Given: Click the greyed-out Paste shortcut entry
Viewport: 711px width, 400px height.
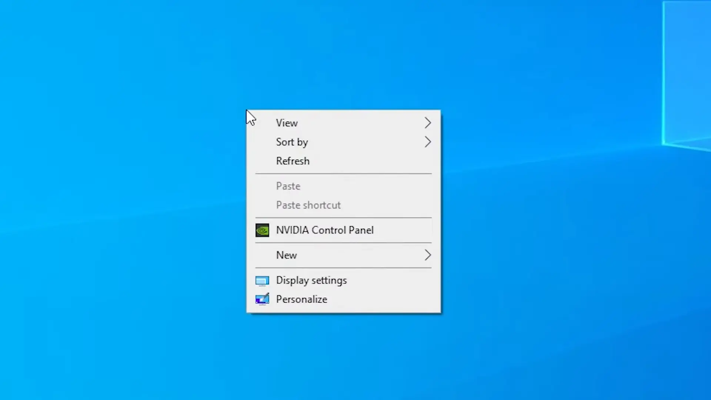Looking at the screenshot, I should click(344, 205).
